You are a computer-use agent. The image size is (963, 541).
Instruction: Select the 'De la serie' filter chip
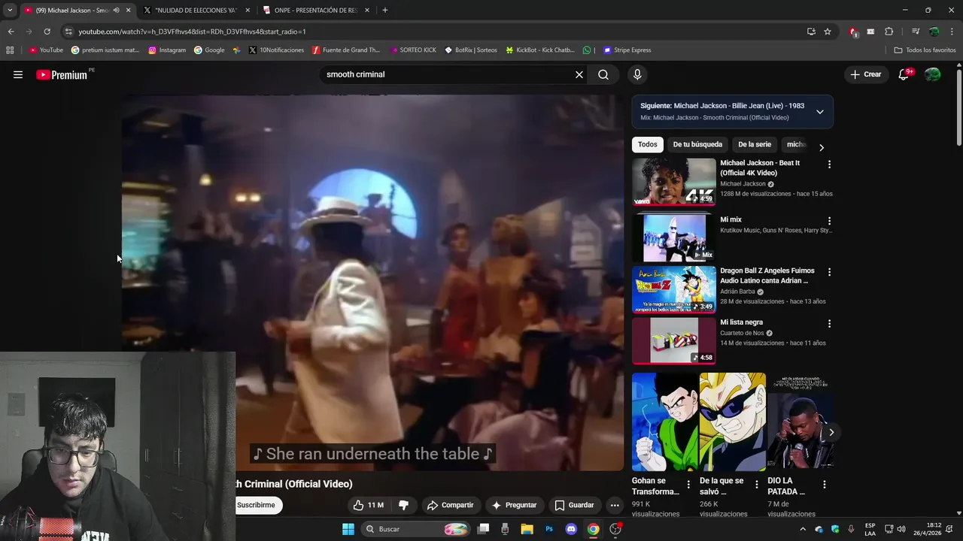755,144
